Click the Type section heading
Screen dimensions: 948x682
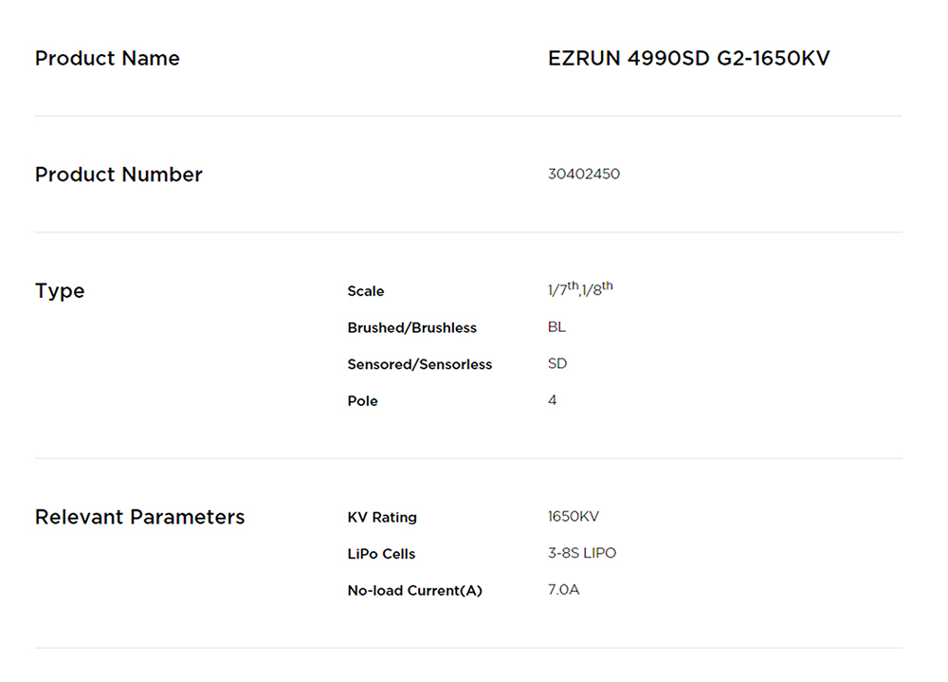(x=60, y=291)
